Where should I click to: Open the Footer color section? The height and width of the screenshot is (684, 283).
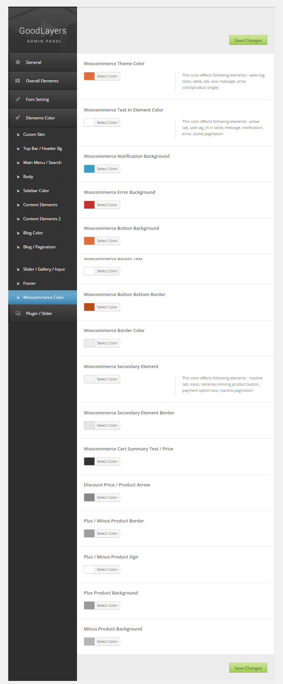(42, 283)
